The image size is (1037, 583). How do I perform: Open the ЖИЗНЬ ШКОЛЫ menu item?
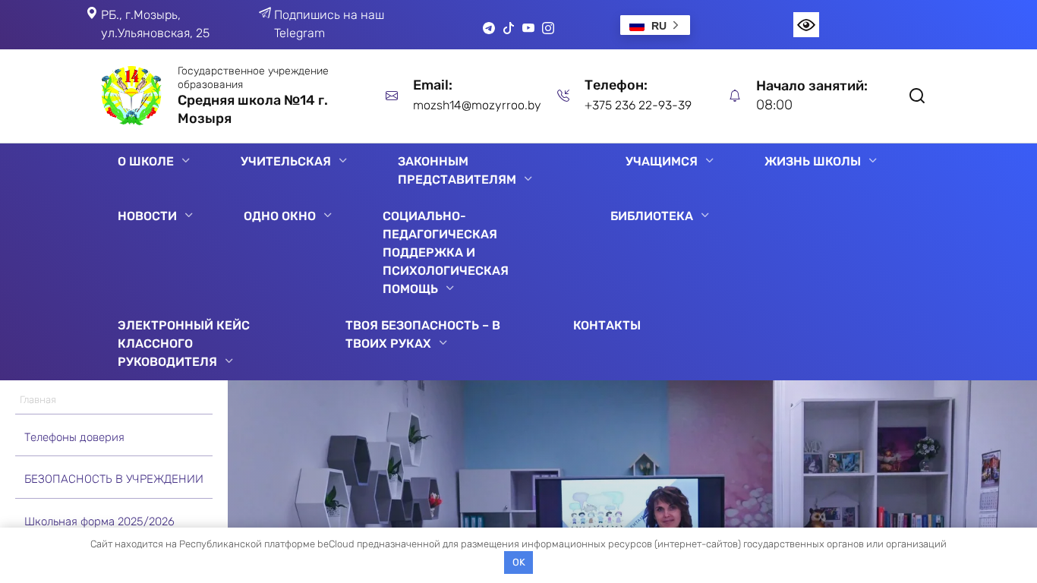pos(812,161)
